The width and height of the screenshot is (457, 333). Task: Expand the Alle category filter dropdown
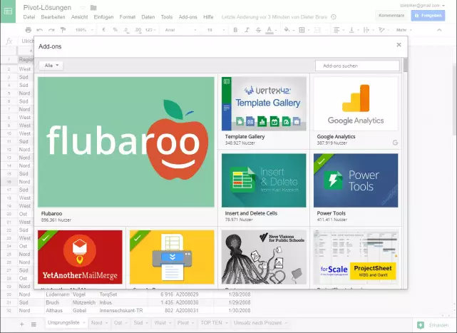pyautogui.click(x=53, y=66)
